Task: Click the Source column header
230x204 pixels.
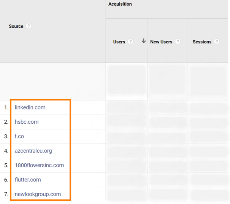Action: point(16,26)
